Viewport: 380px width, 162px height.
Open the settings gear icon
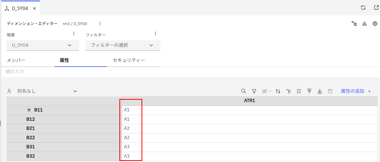point(375,24)
